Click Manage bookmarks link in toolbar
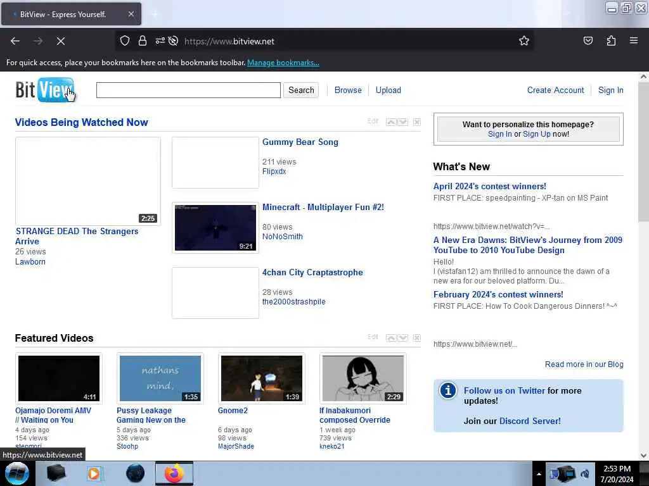649x486 pixels. pyautogui.click(x=283, y=63)
